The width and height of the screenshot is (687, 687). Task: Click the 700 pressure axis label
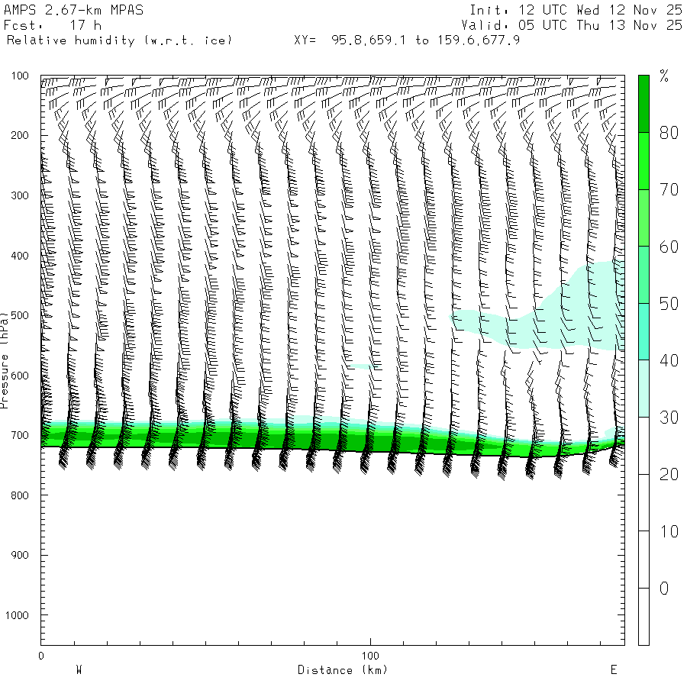pyautogui.click(x=20, y=436)
